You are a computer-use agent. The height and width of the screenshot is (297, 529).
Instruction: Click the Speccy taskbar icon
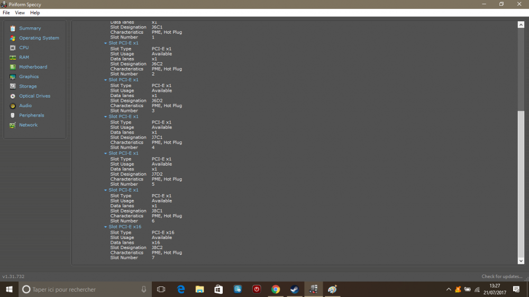click(x=313, y=289)
